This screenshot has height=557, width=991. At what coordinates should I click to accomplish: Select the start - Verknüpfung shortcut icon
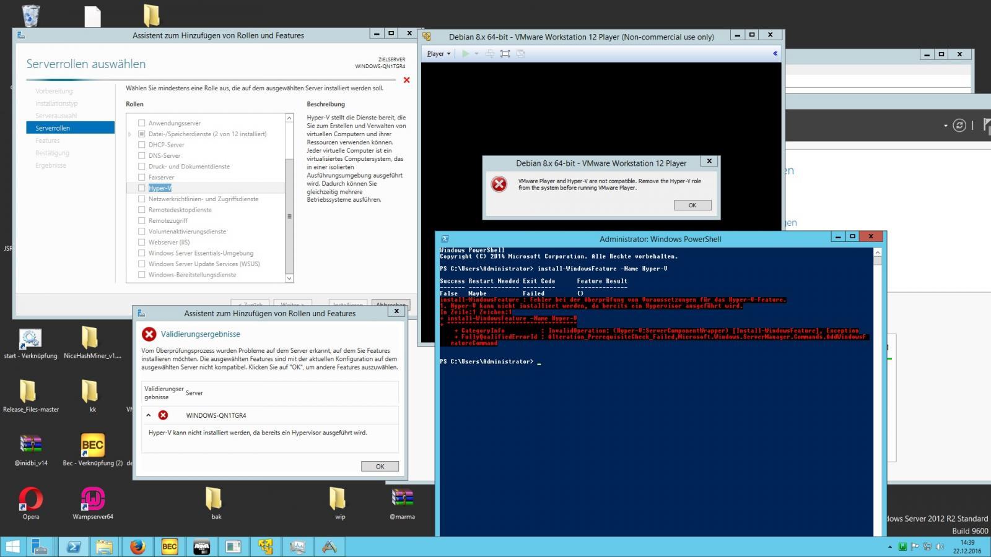pyautogui.click(x=30, y=339)
